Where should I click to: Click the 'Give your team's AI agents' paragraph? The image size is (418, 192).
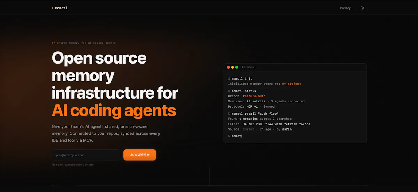(x=106, y=134)
